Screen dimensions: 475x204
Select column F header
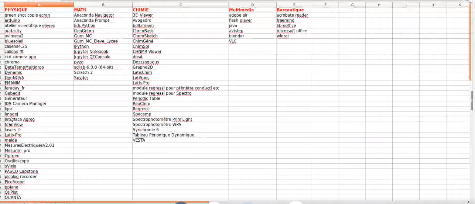(325, 5)
